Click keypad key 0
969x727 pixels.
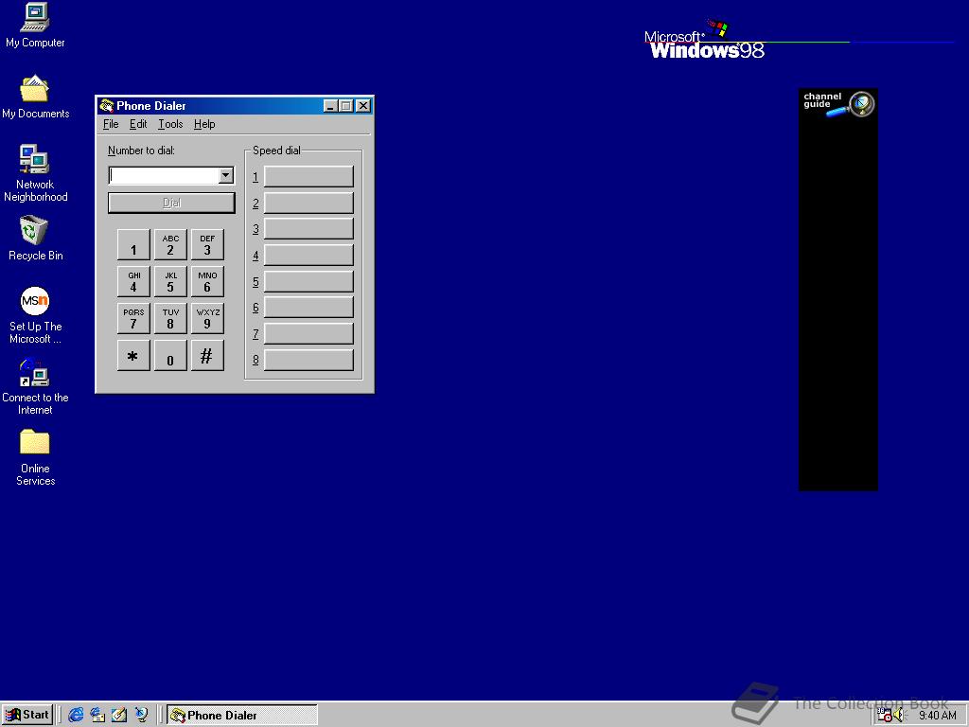pyautogui.click(x=170, y=356)
